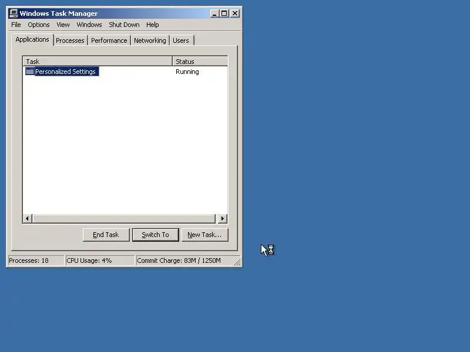Close the Windows Task Manager window

click(x=235, y=13)
